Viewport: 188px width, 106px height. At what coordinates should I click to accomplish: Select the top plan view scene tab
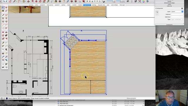101,5
